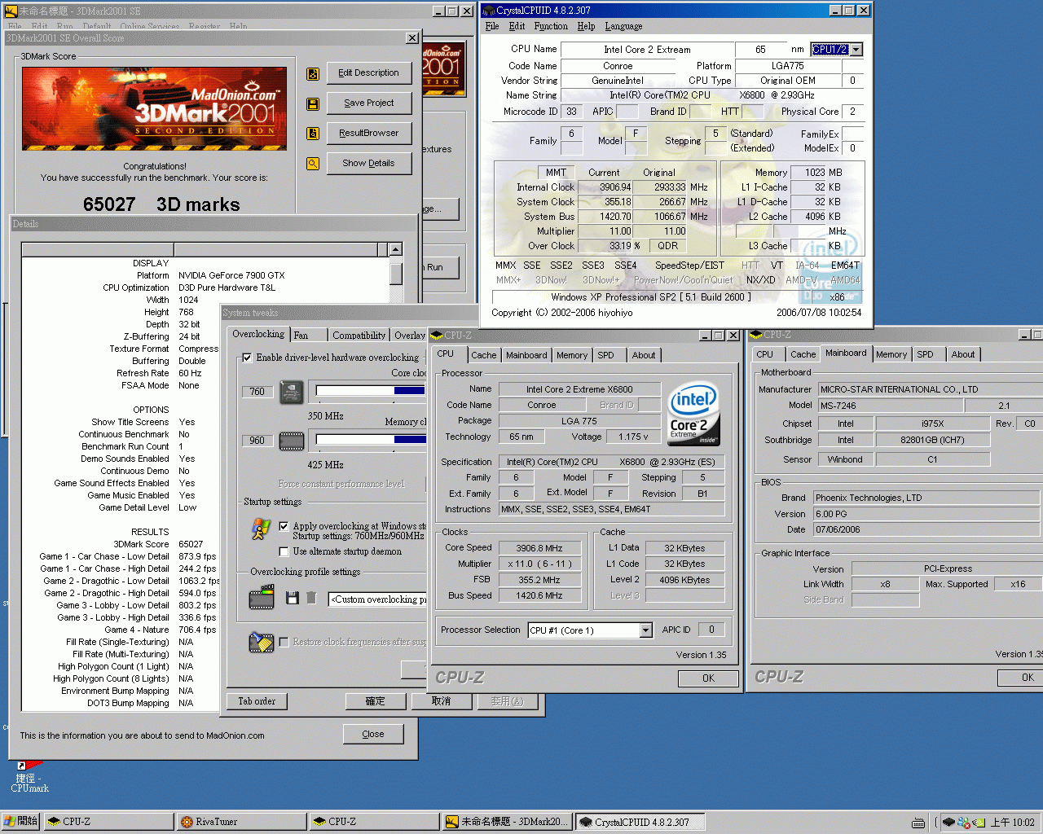1043x834 pixels.
Task: Switch to the Fan tab in System tweaks
Action: (308, 335)
